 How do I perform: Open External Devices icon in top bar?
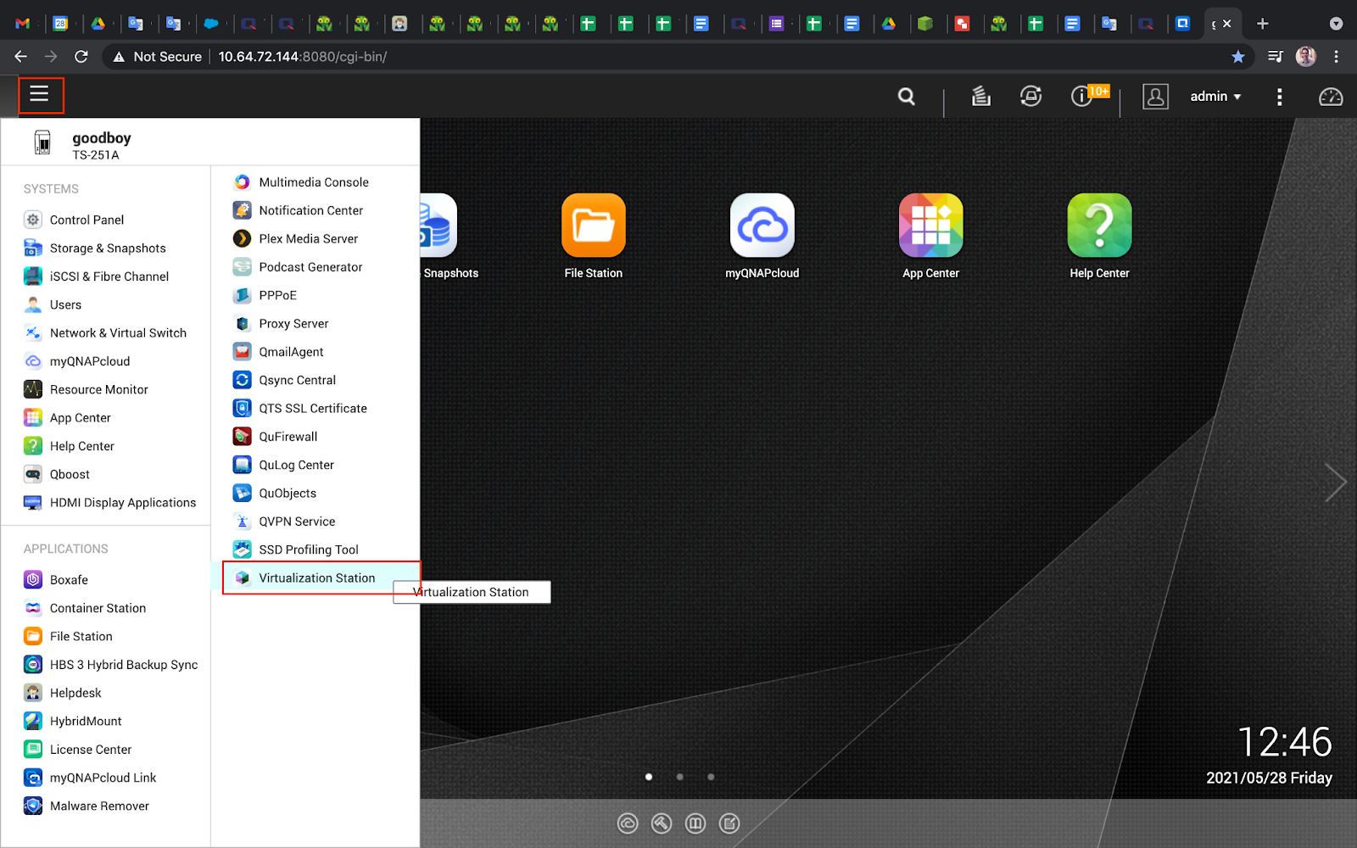pyautogui.click(x=1030, y=96)
